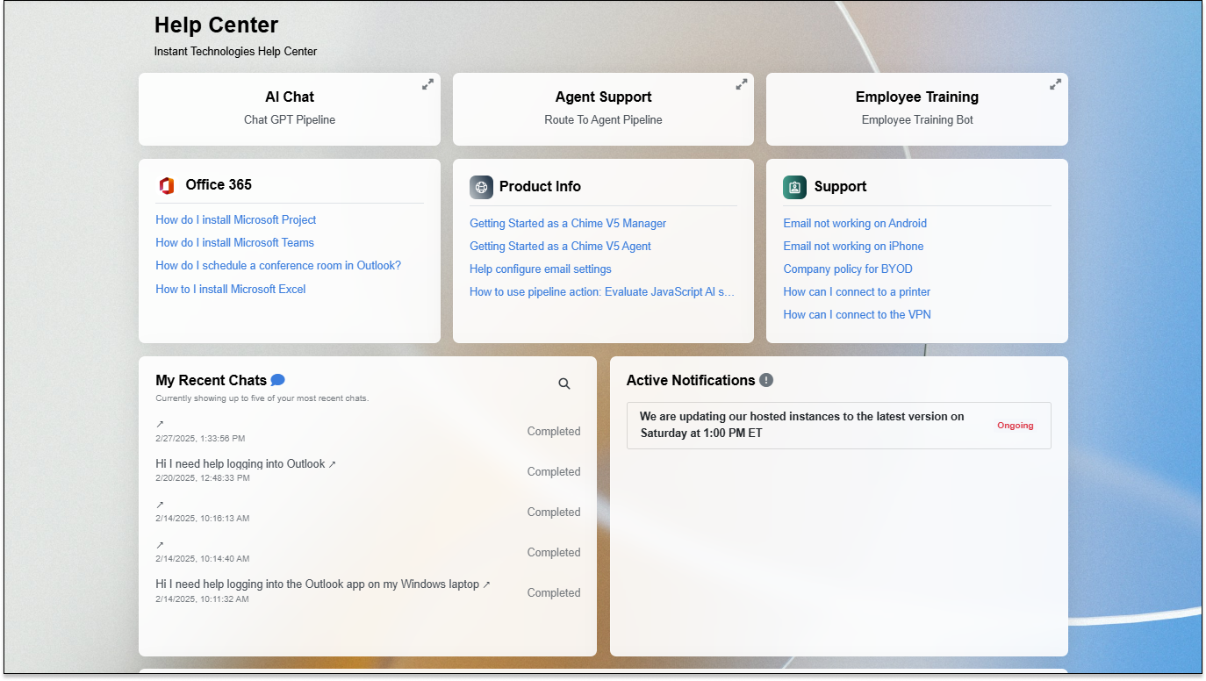Open the 'Hi I need help logging into Outlook' chat
Screen dimensions: 1206x681
pyautogui.click(x=246, y=463)
